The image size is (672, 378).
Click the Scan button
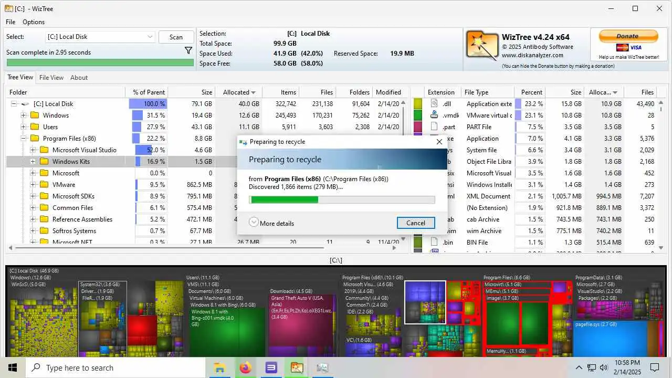click(176, 37)
